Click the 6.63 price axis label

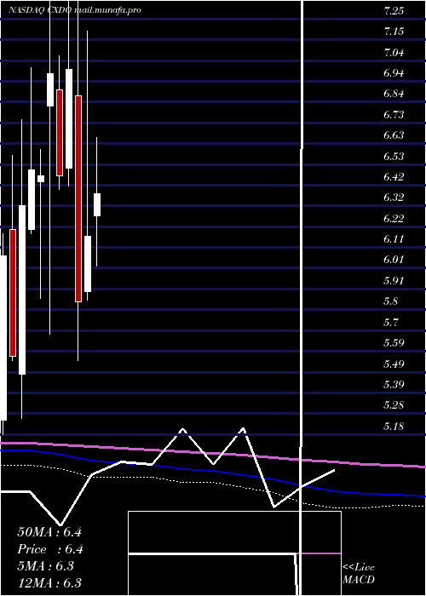coord(394,135)
